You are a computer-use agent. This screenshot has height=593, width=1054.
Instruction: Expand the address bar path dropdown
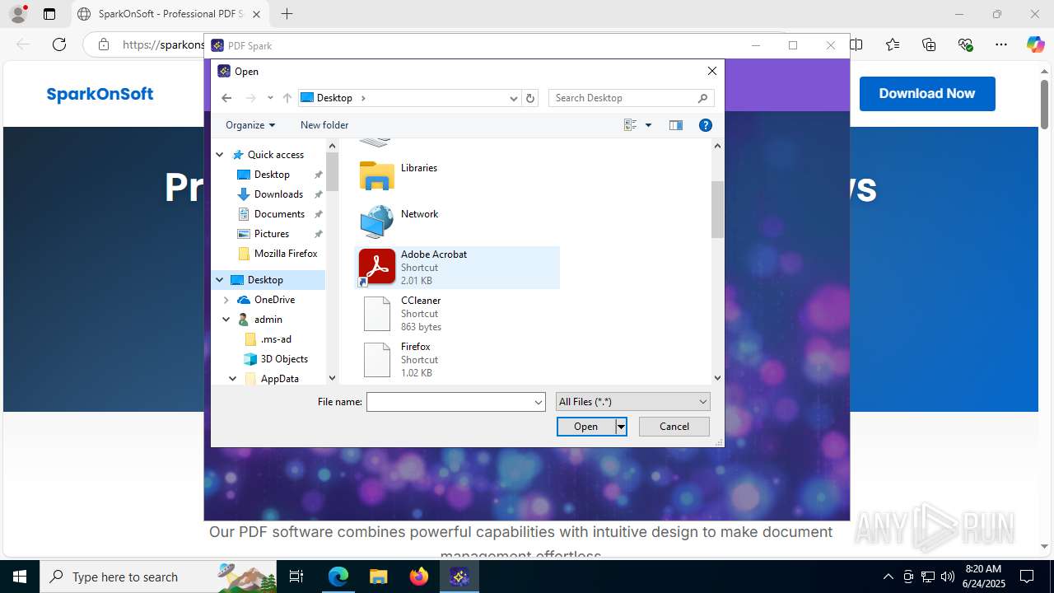pos(514,98)
